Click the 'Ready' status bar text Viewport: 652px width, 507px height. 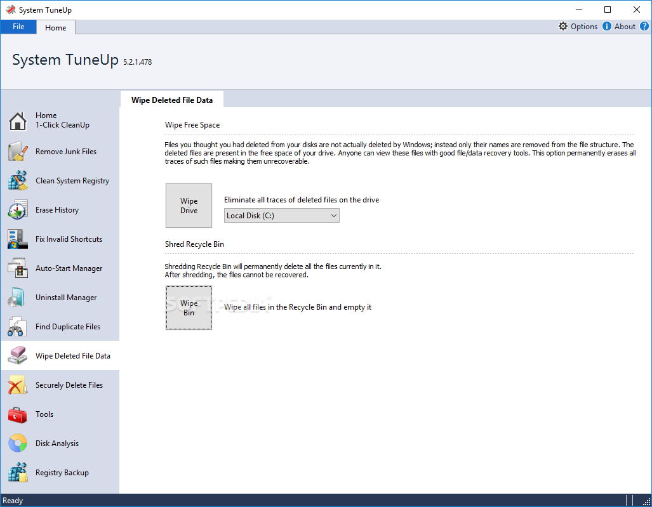(13, 501)
